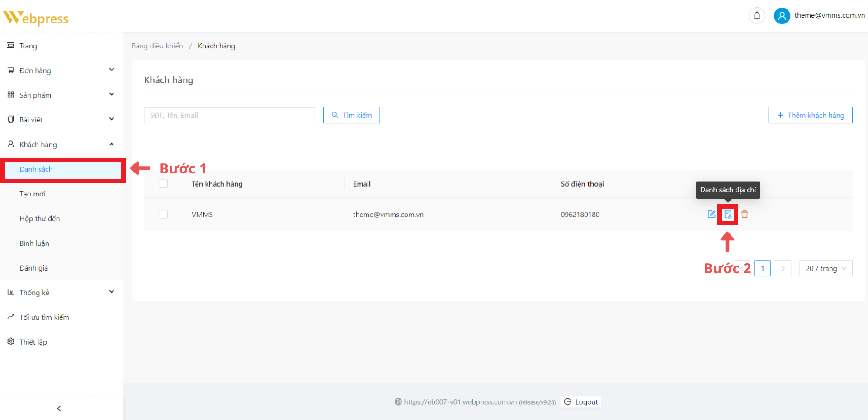
Task: Open the 20 / trang page size dropdown
Action: (826, 268)
